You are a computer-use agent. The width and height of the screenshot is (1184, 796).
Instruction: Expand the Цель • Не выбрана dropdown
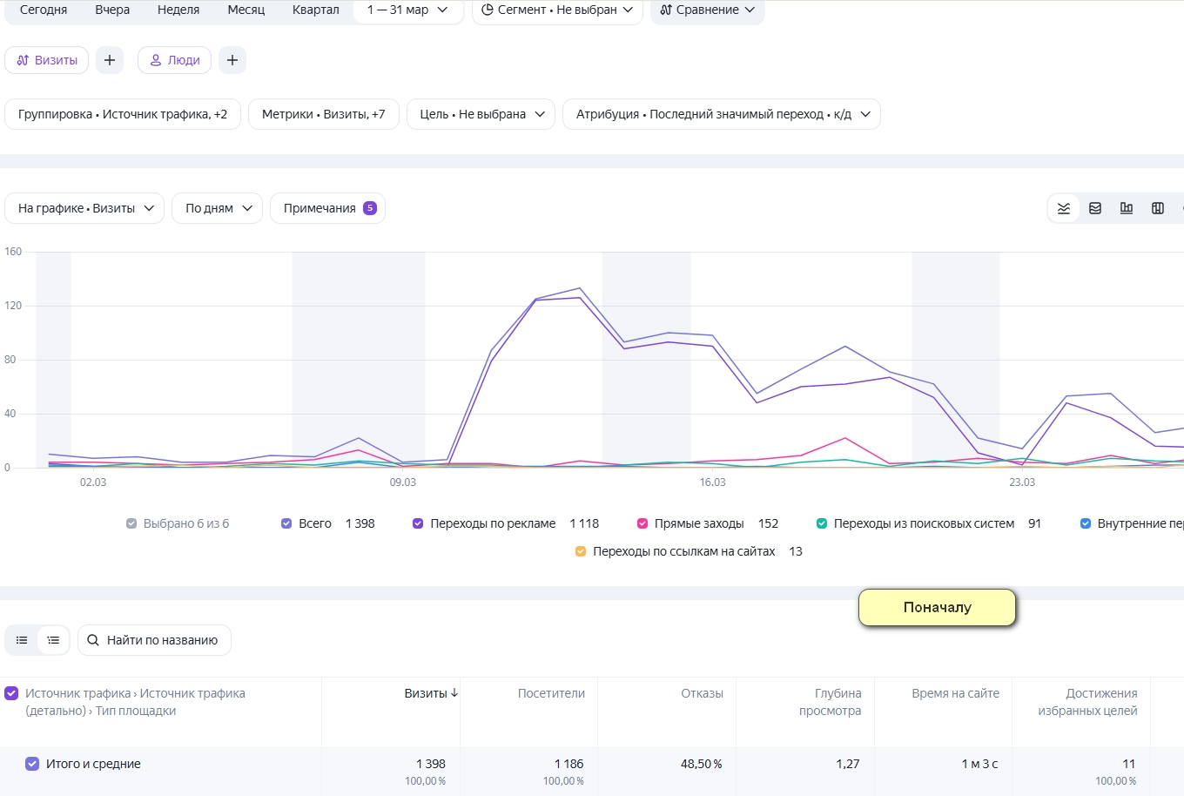pyautogui.click(x=481, y=114)
